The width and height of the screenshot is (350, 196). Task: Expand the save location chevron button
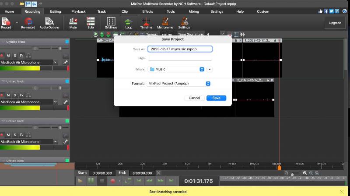click(x=210, y=69)
